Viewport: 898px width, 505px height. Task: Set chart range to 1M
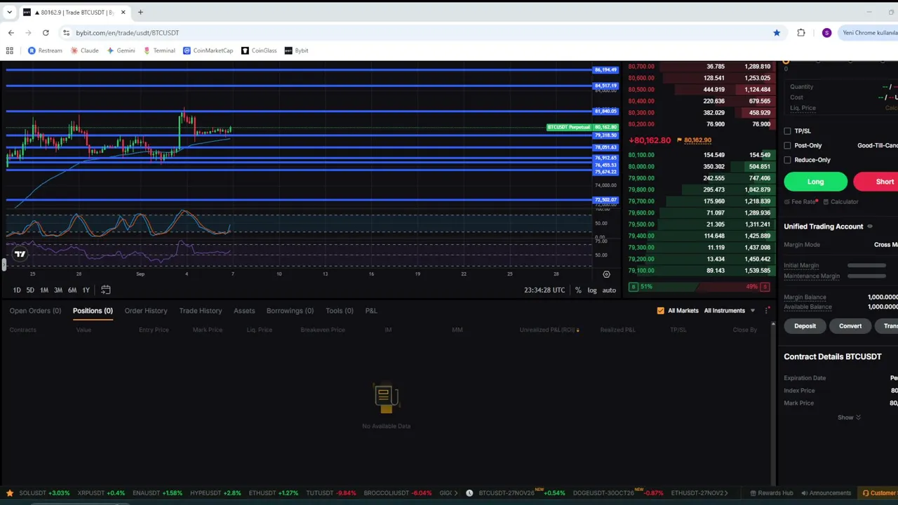pos(44,290)
